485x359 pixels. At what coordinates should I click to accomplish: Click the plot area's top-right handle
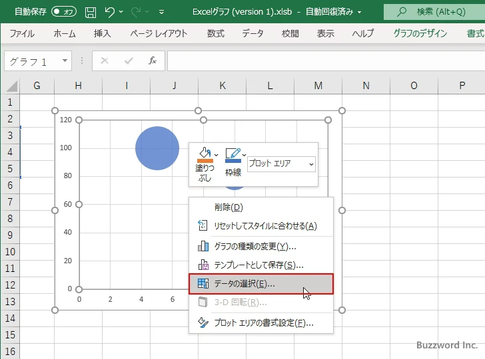(x=328, y=120)
